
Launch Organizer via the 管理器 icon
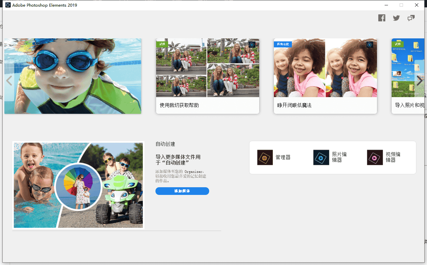(x=265, y=157)
